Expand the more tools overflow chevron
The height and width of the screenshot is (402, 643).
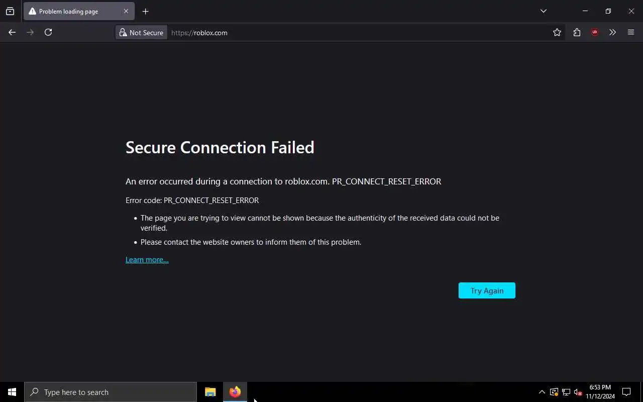point(612,32)
